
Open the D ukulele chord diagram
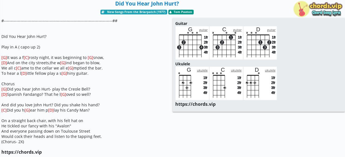tap(260, 83)
